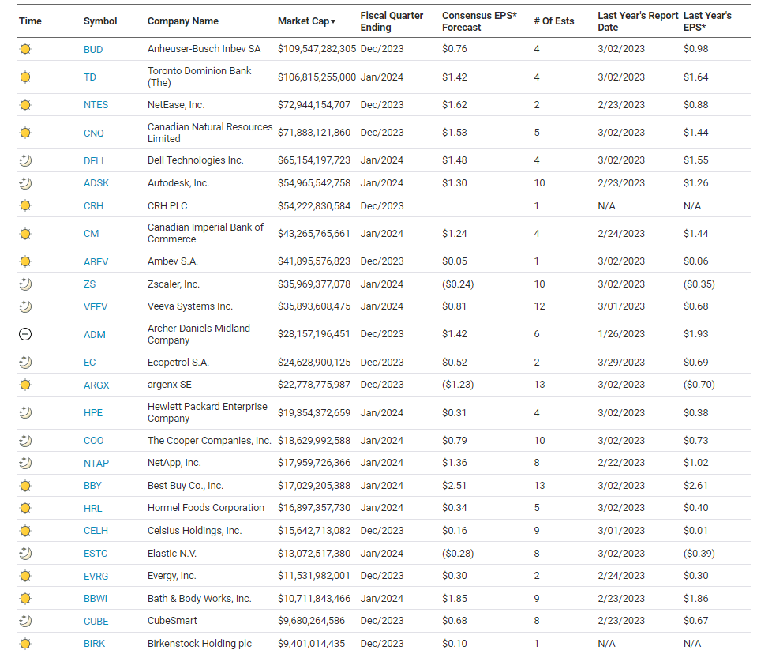Image resolution: width=772 pixels, height=654 pixels.
Task: Click the moon icon beside ADSK
Action: [x=25, y=183]
